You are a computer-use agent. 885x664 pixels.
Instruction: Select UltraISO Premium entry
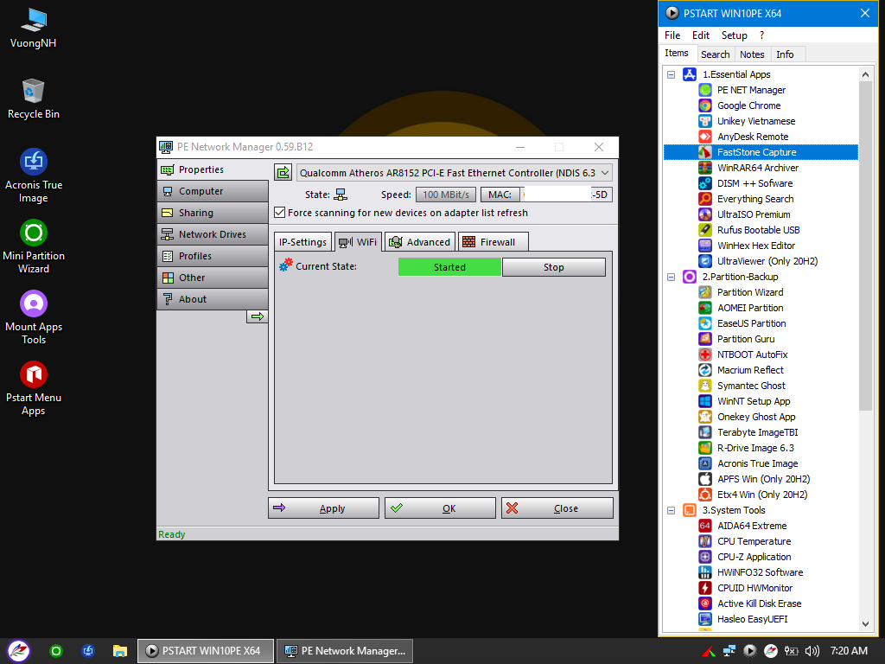(754, 214)
